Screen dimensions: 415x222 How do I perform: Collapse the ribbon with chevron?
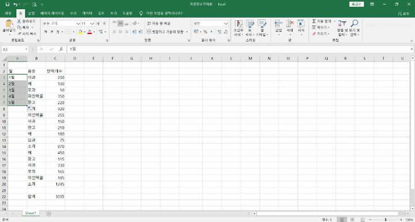click(412, 41)
